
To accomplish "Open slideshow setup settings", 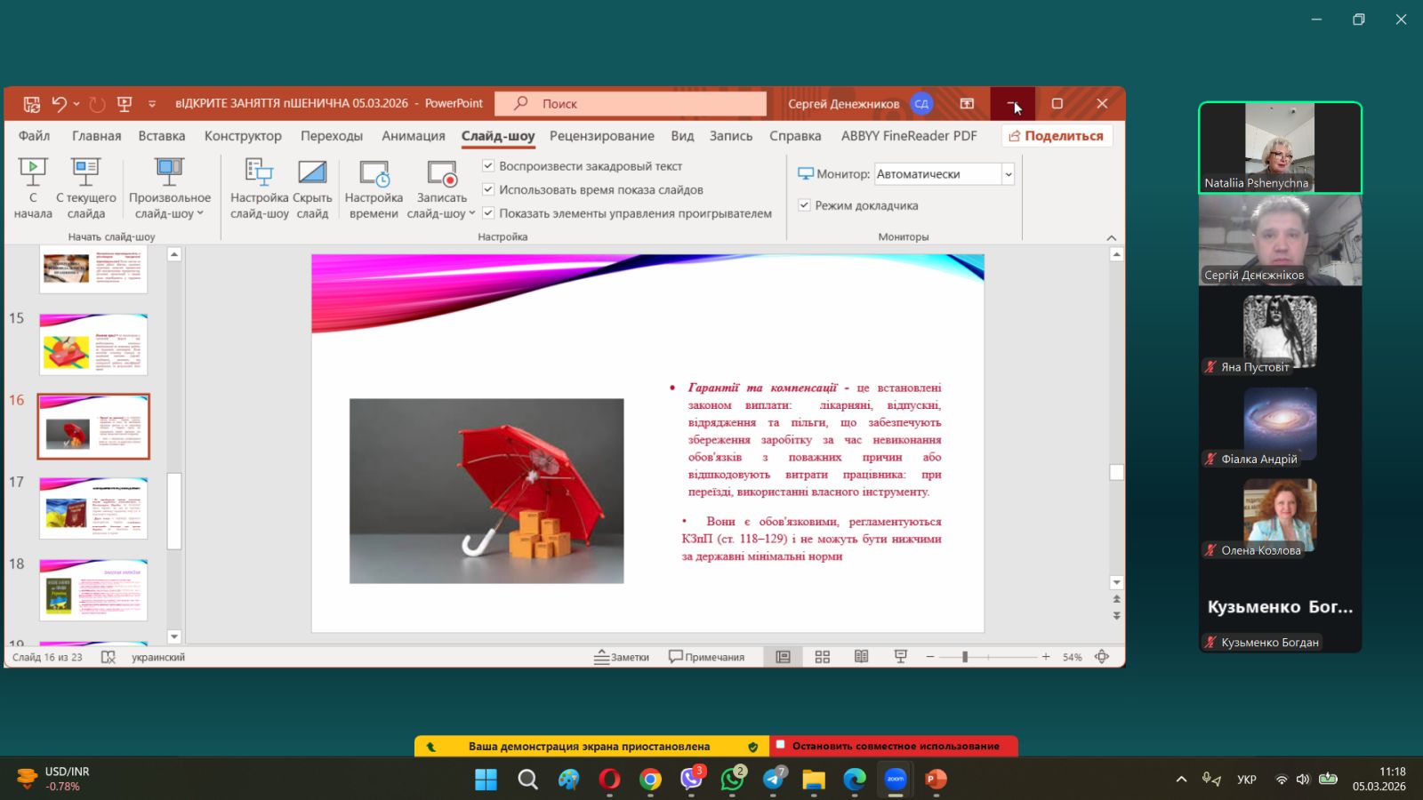I will [259, 172].
